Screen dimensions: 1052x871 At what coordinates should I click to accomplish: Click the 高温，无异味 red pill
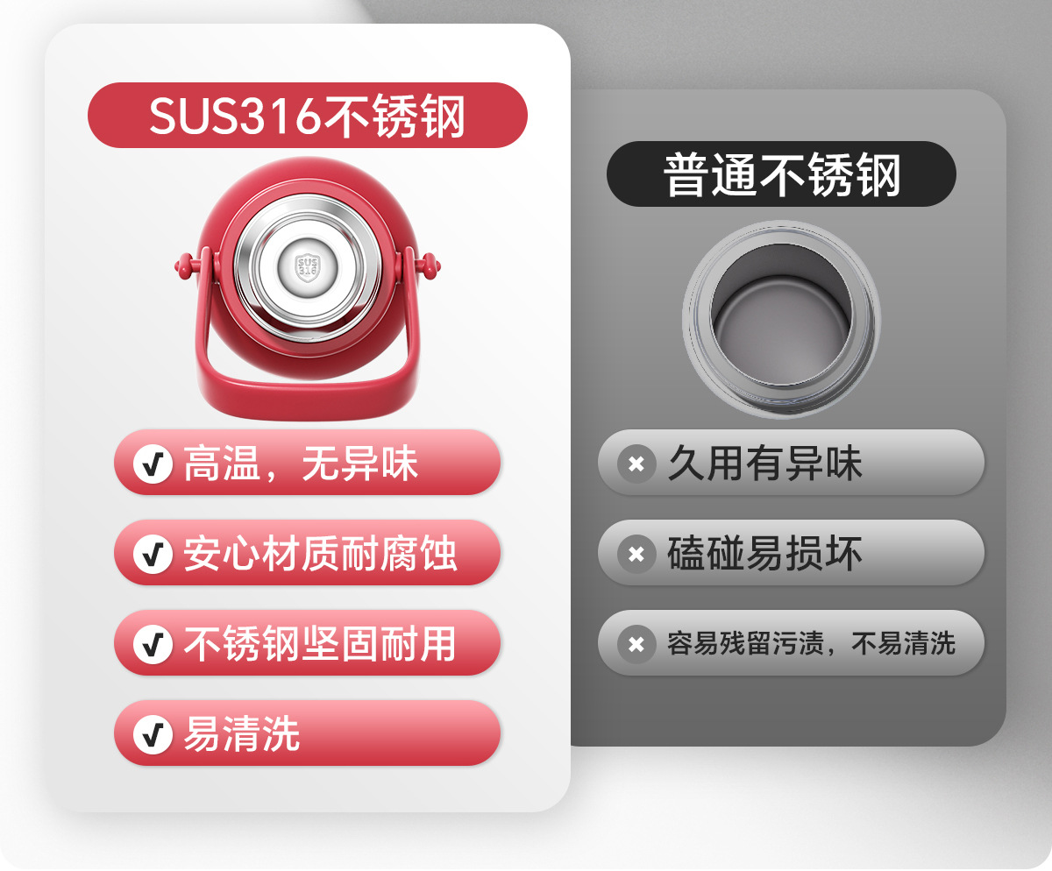tap(307, 463)
